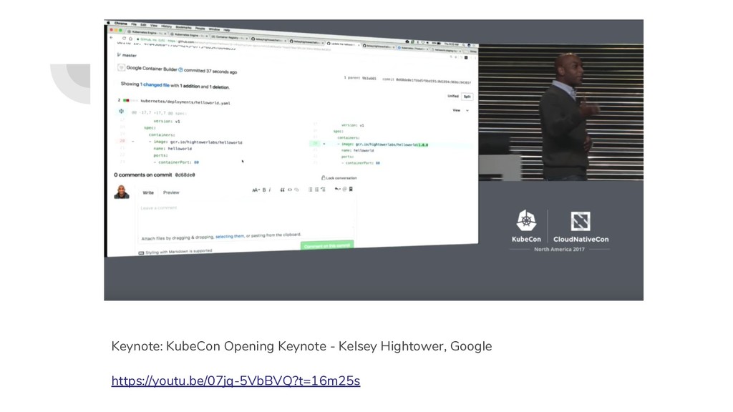
Task: Click the keynote video thumbnail image
Action: click(374, 160)
